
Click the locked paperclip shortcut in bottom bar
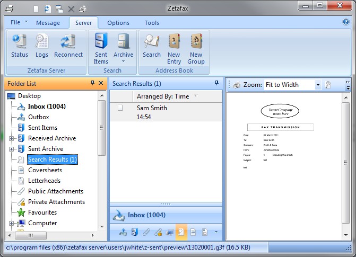pos(158,232)
